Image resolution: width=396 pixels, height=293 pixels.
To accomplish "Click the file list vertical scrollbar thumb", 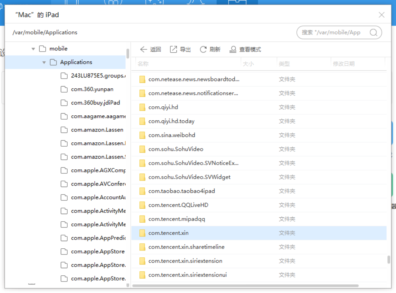I will click(x=389, y=259).
